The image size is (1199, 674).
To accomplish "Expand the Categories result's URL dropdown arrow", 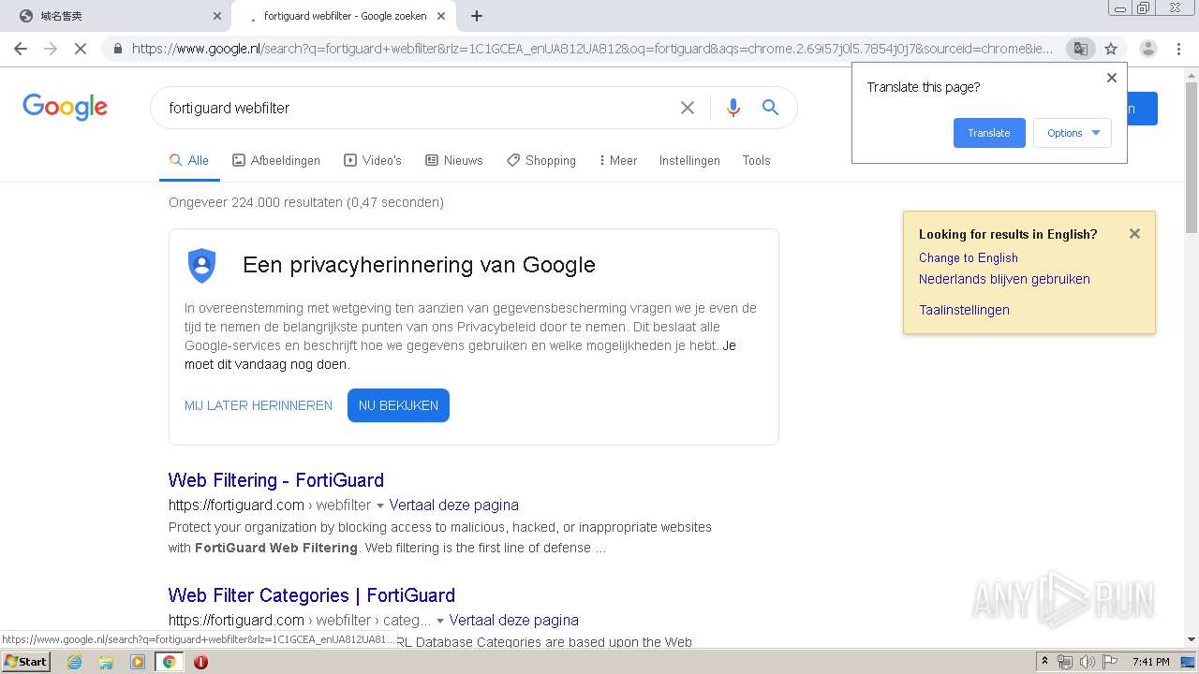I will 440,621.
